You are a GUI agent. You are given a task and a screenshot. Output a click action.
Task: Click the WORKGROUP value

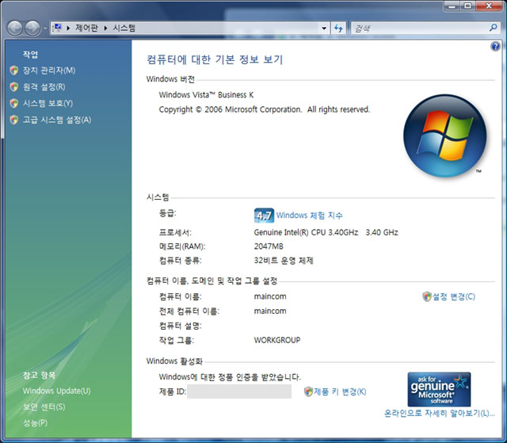277,340
